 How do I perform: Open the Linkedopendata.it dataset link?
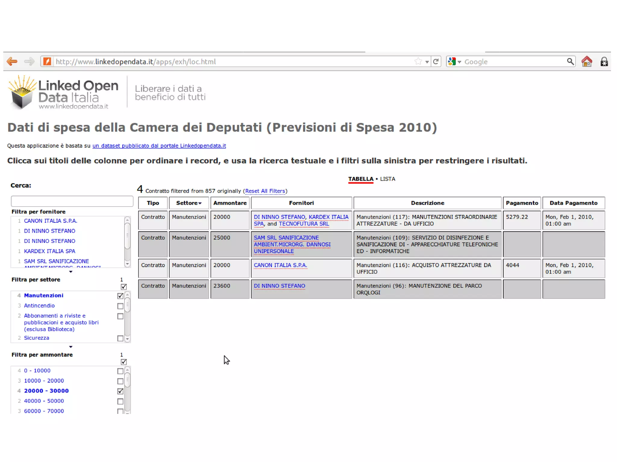pyautogui.click(x=159, y=146)
